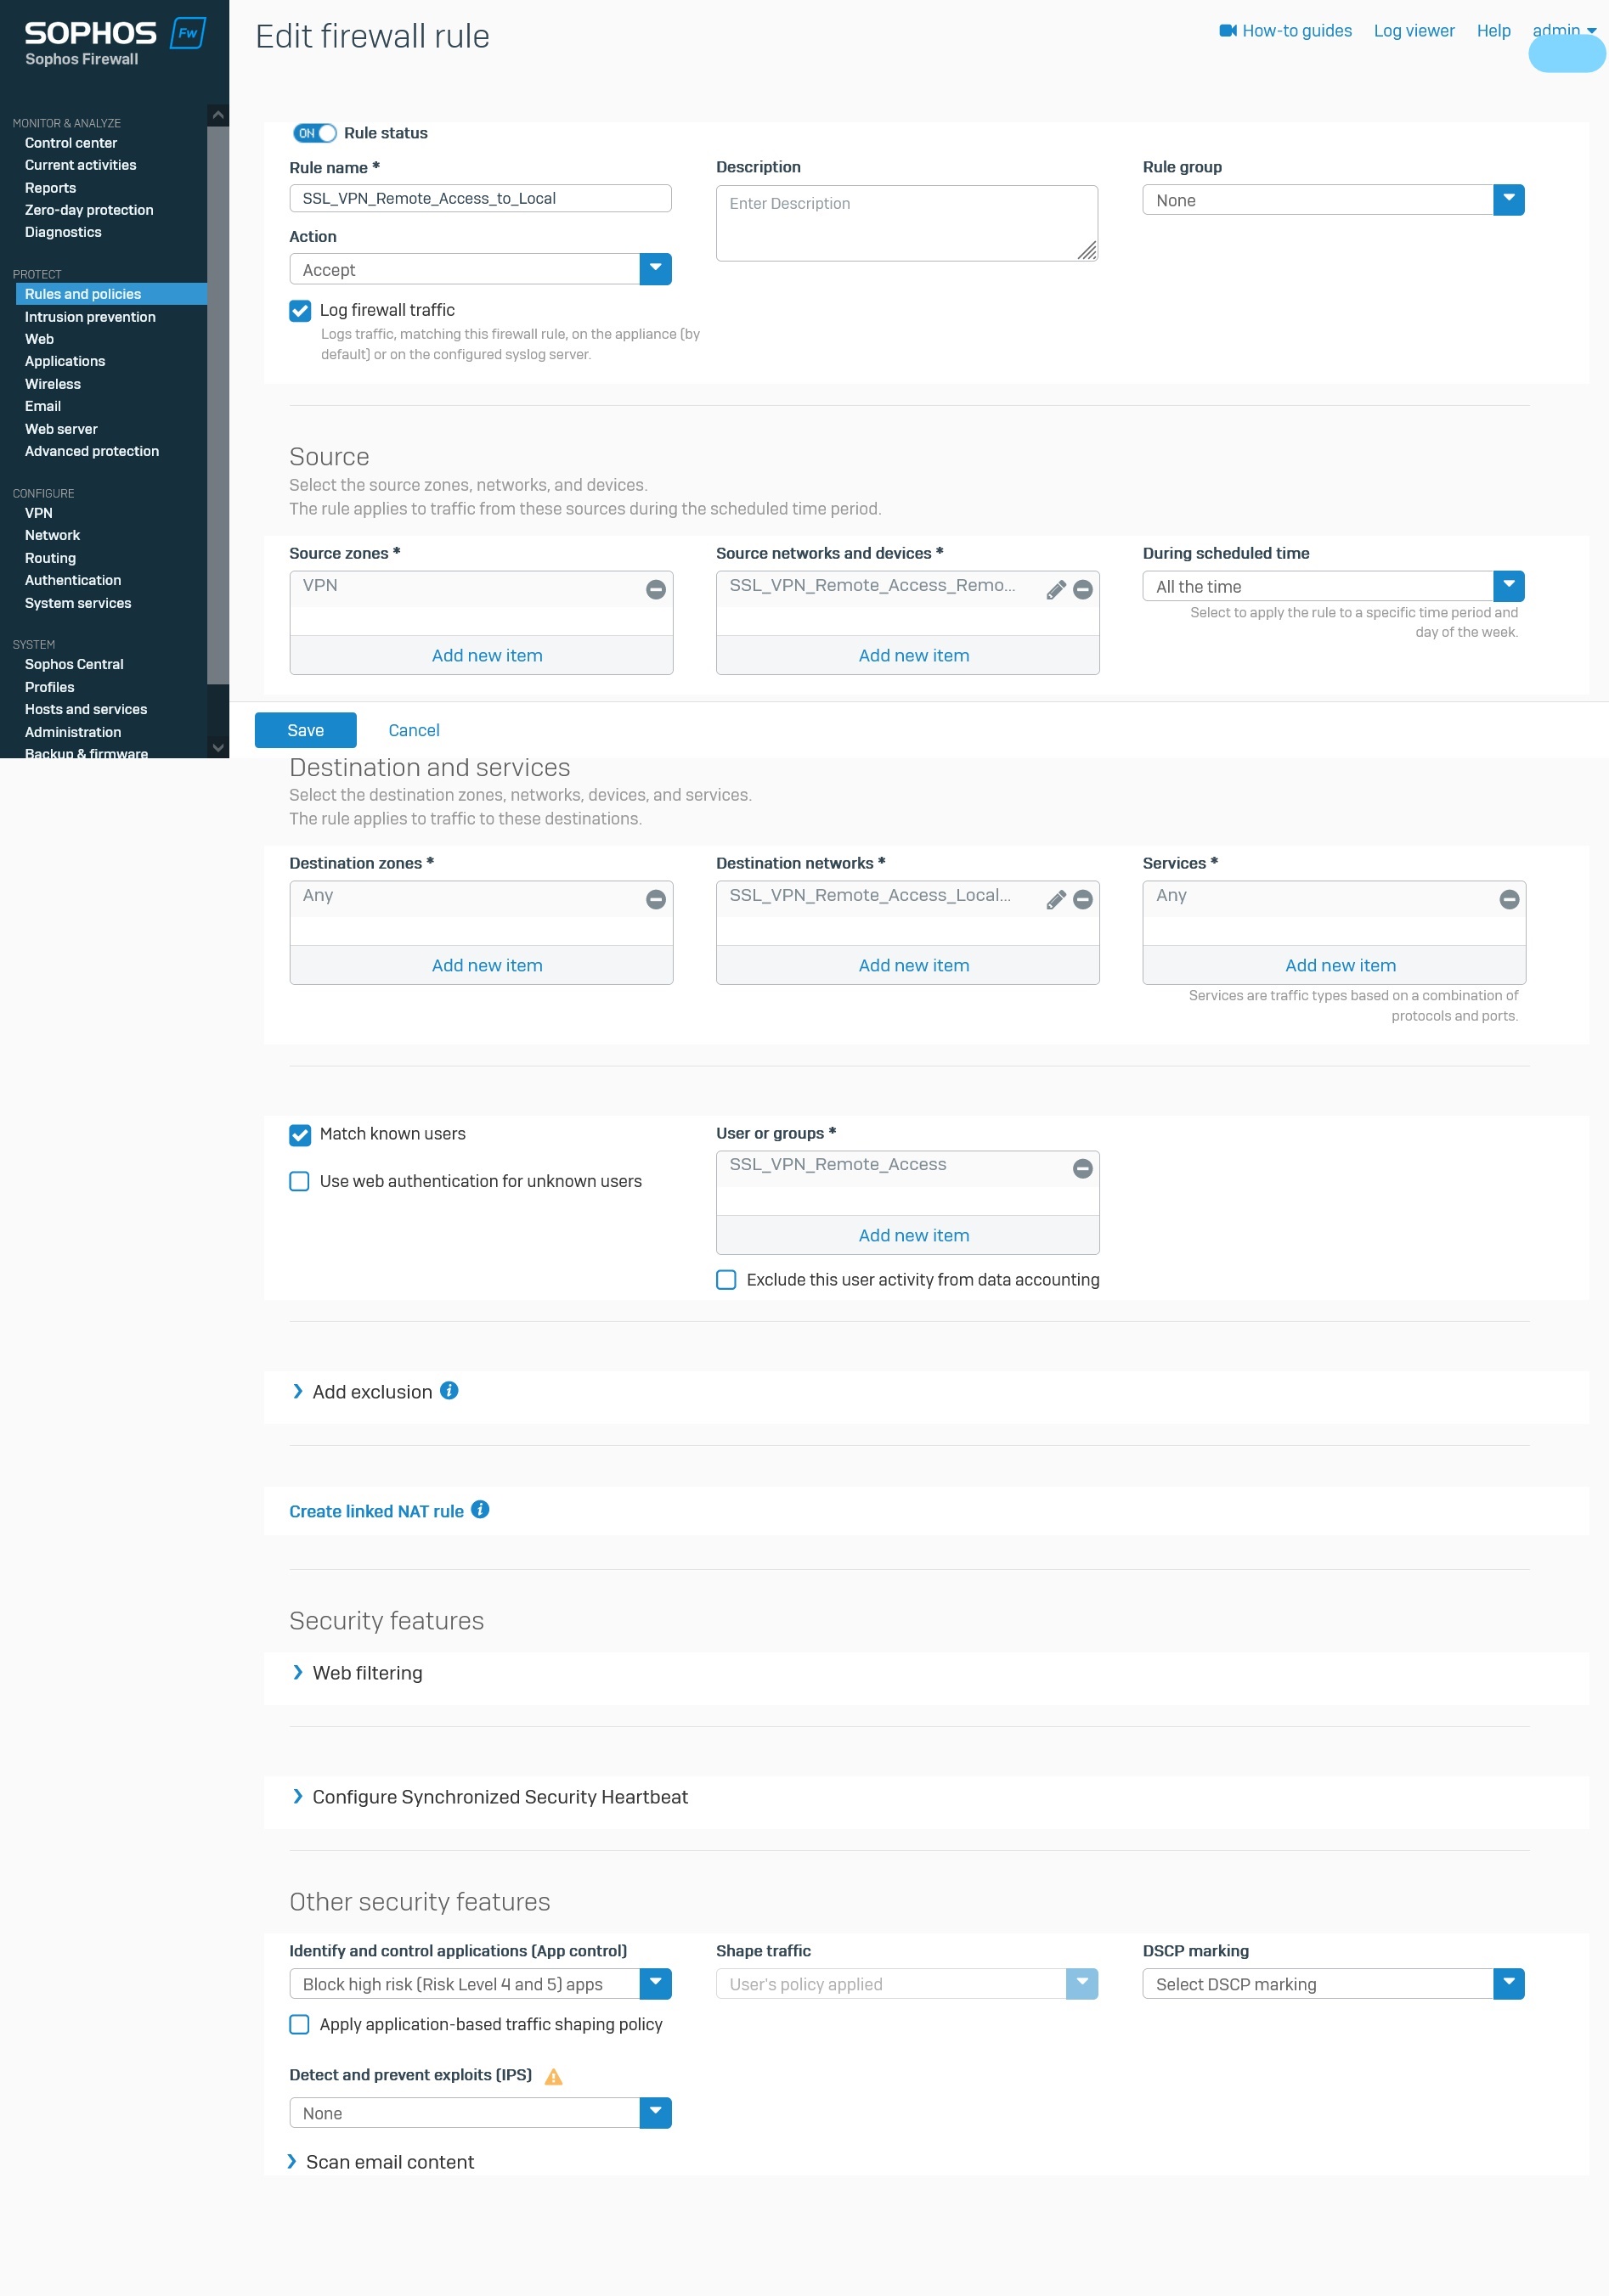Cancel editing the firewall rule

tap(413, 730)
